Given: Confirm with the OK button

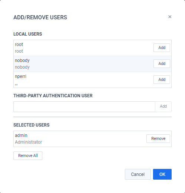Looking at the screenshot, I should click(162, 174).
